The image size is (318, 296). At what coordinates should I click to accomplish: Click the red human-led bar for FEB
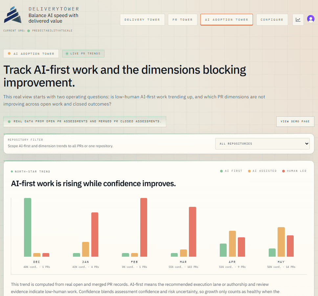(x=144, y=227)
